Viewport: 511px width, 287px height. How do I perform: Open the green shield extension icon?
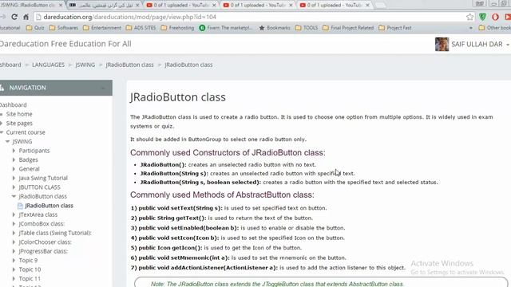[482, 17]
